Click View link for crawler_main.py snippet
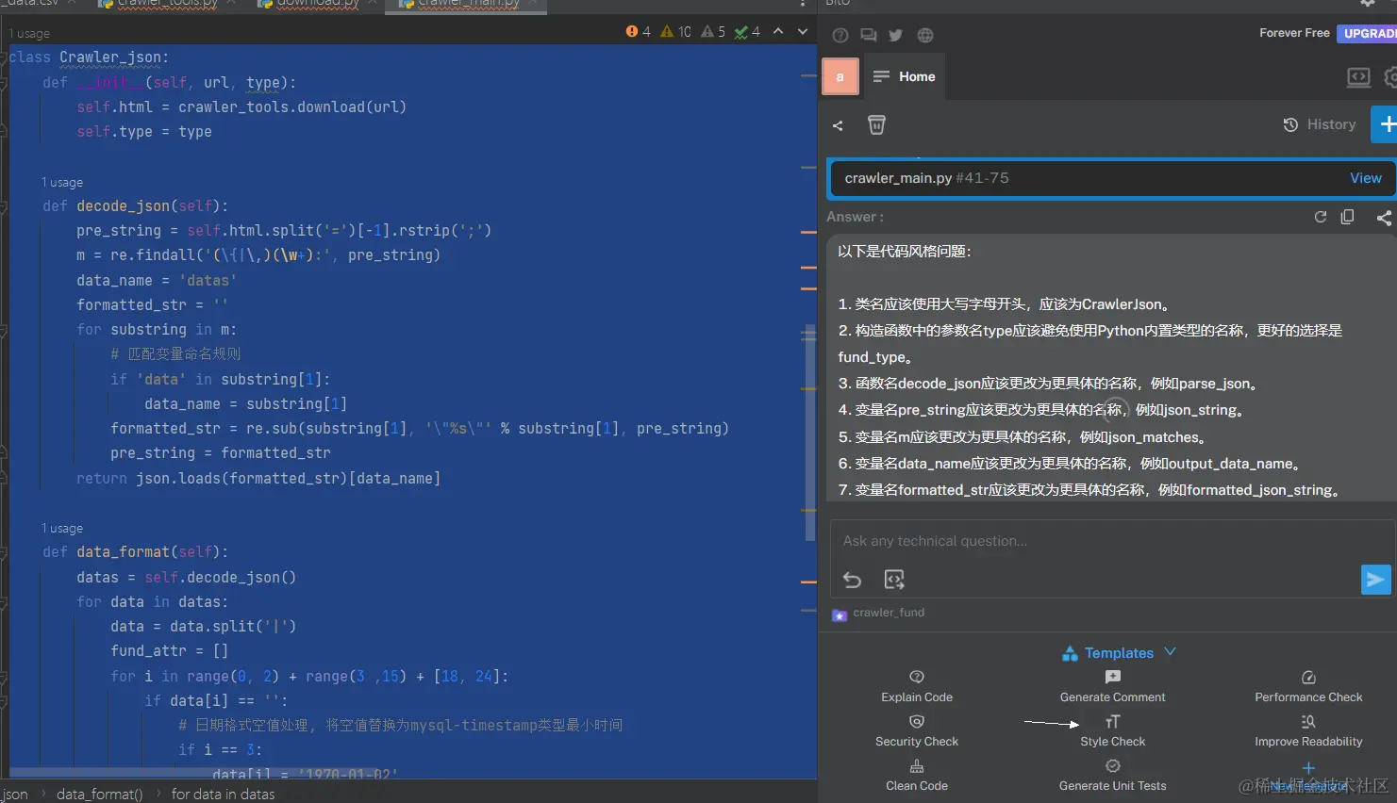The image size is (1397, 803). click(1365, 178)
